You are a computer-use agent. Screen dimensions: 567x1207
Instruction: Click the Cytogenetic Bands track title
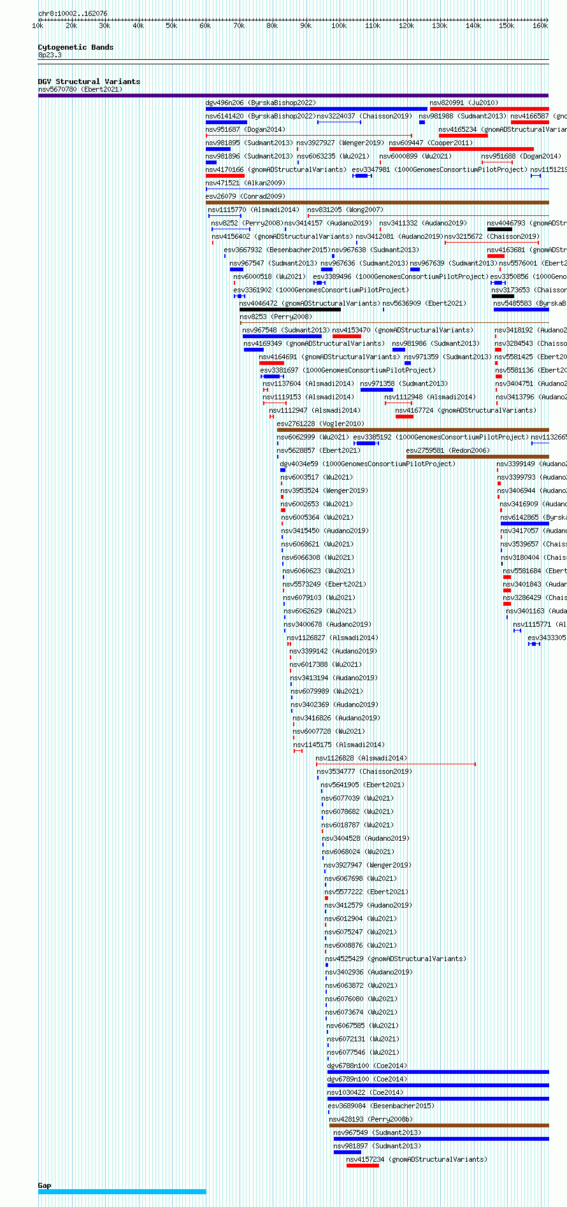point(76,47)
